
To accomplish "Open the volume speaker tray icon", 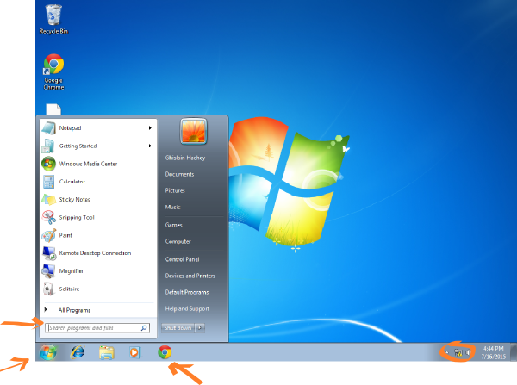I will point(468,352).
